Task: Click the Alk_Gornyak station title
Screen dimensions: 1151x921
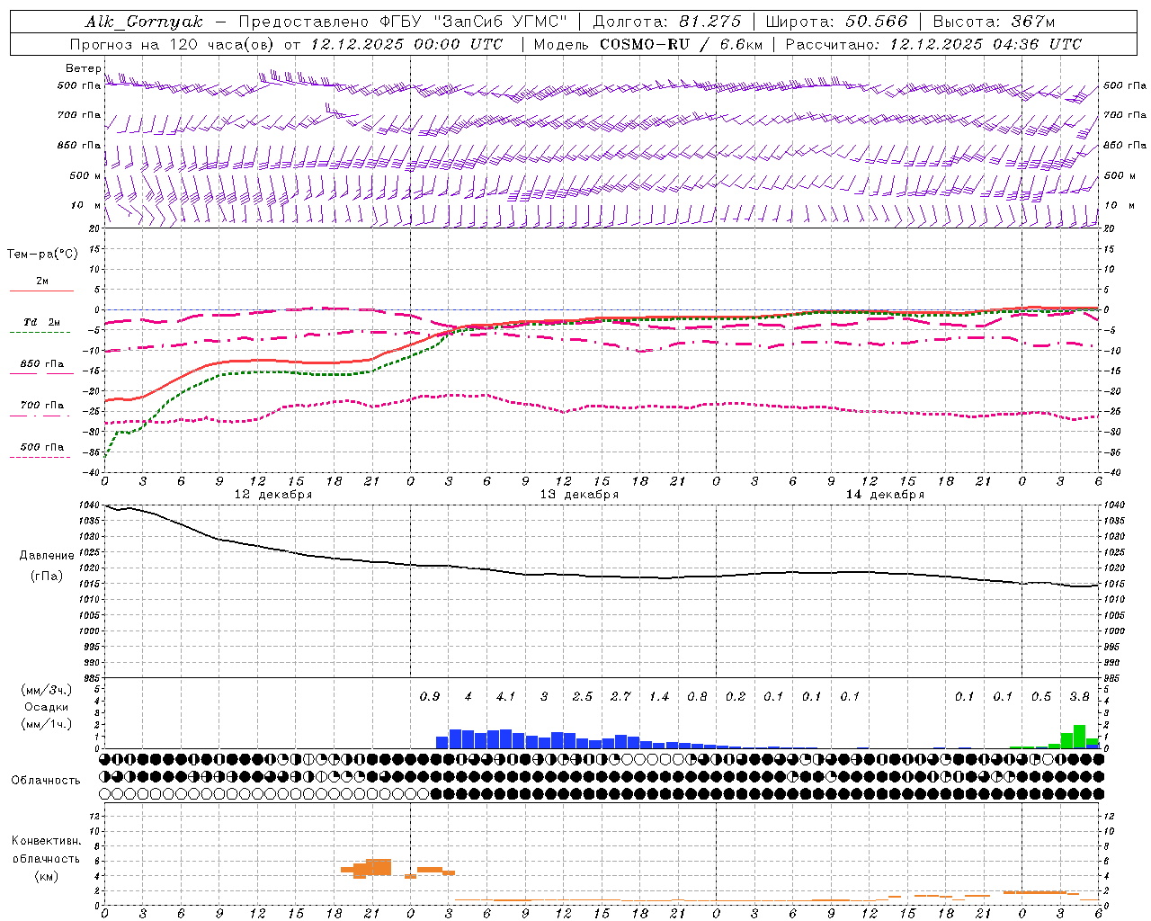Action: click(x=145, y=22)
